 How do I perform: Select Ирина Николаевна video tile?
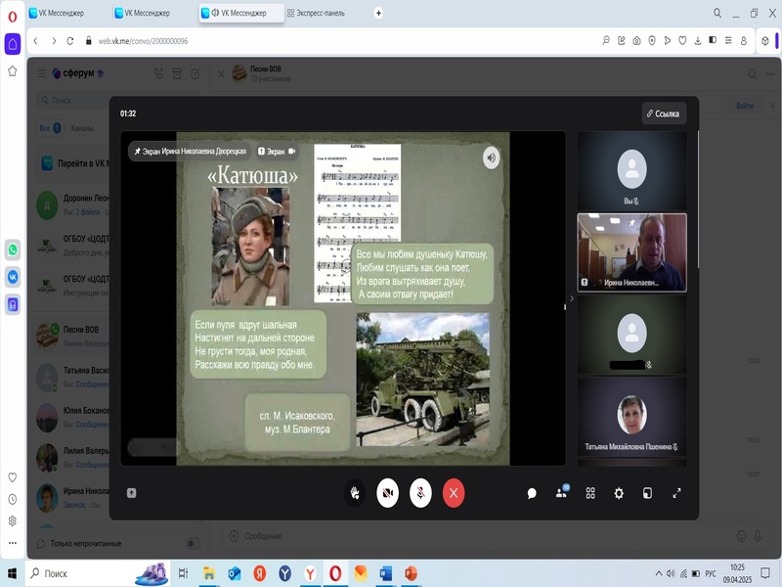click(x=631, y=252)
